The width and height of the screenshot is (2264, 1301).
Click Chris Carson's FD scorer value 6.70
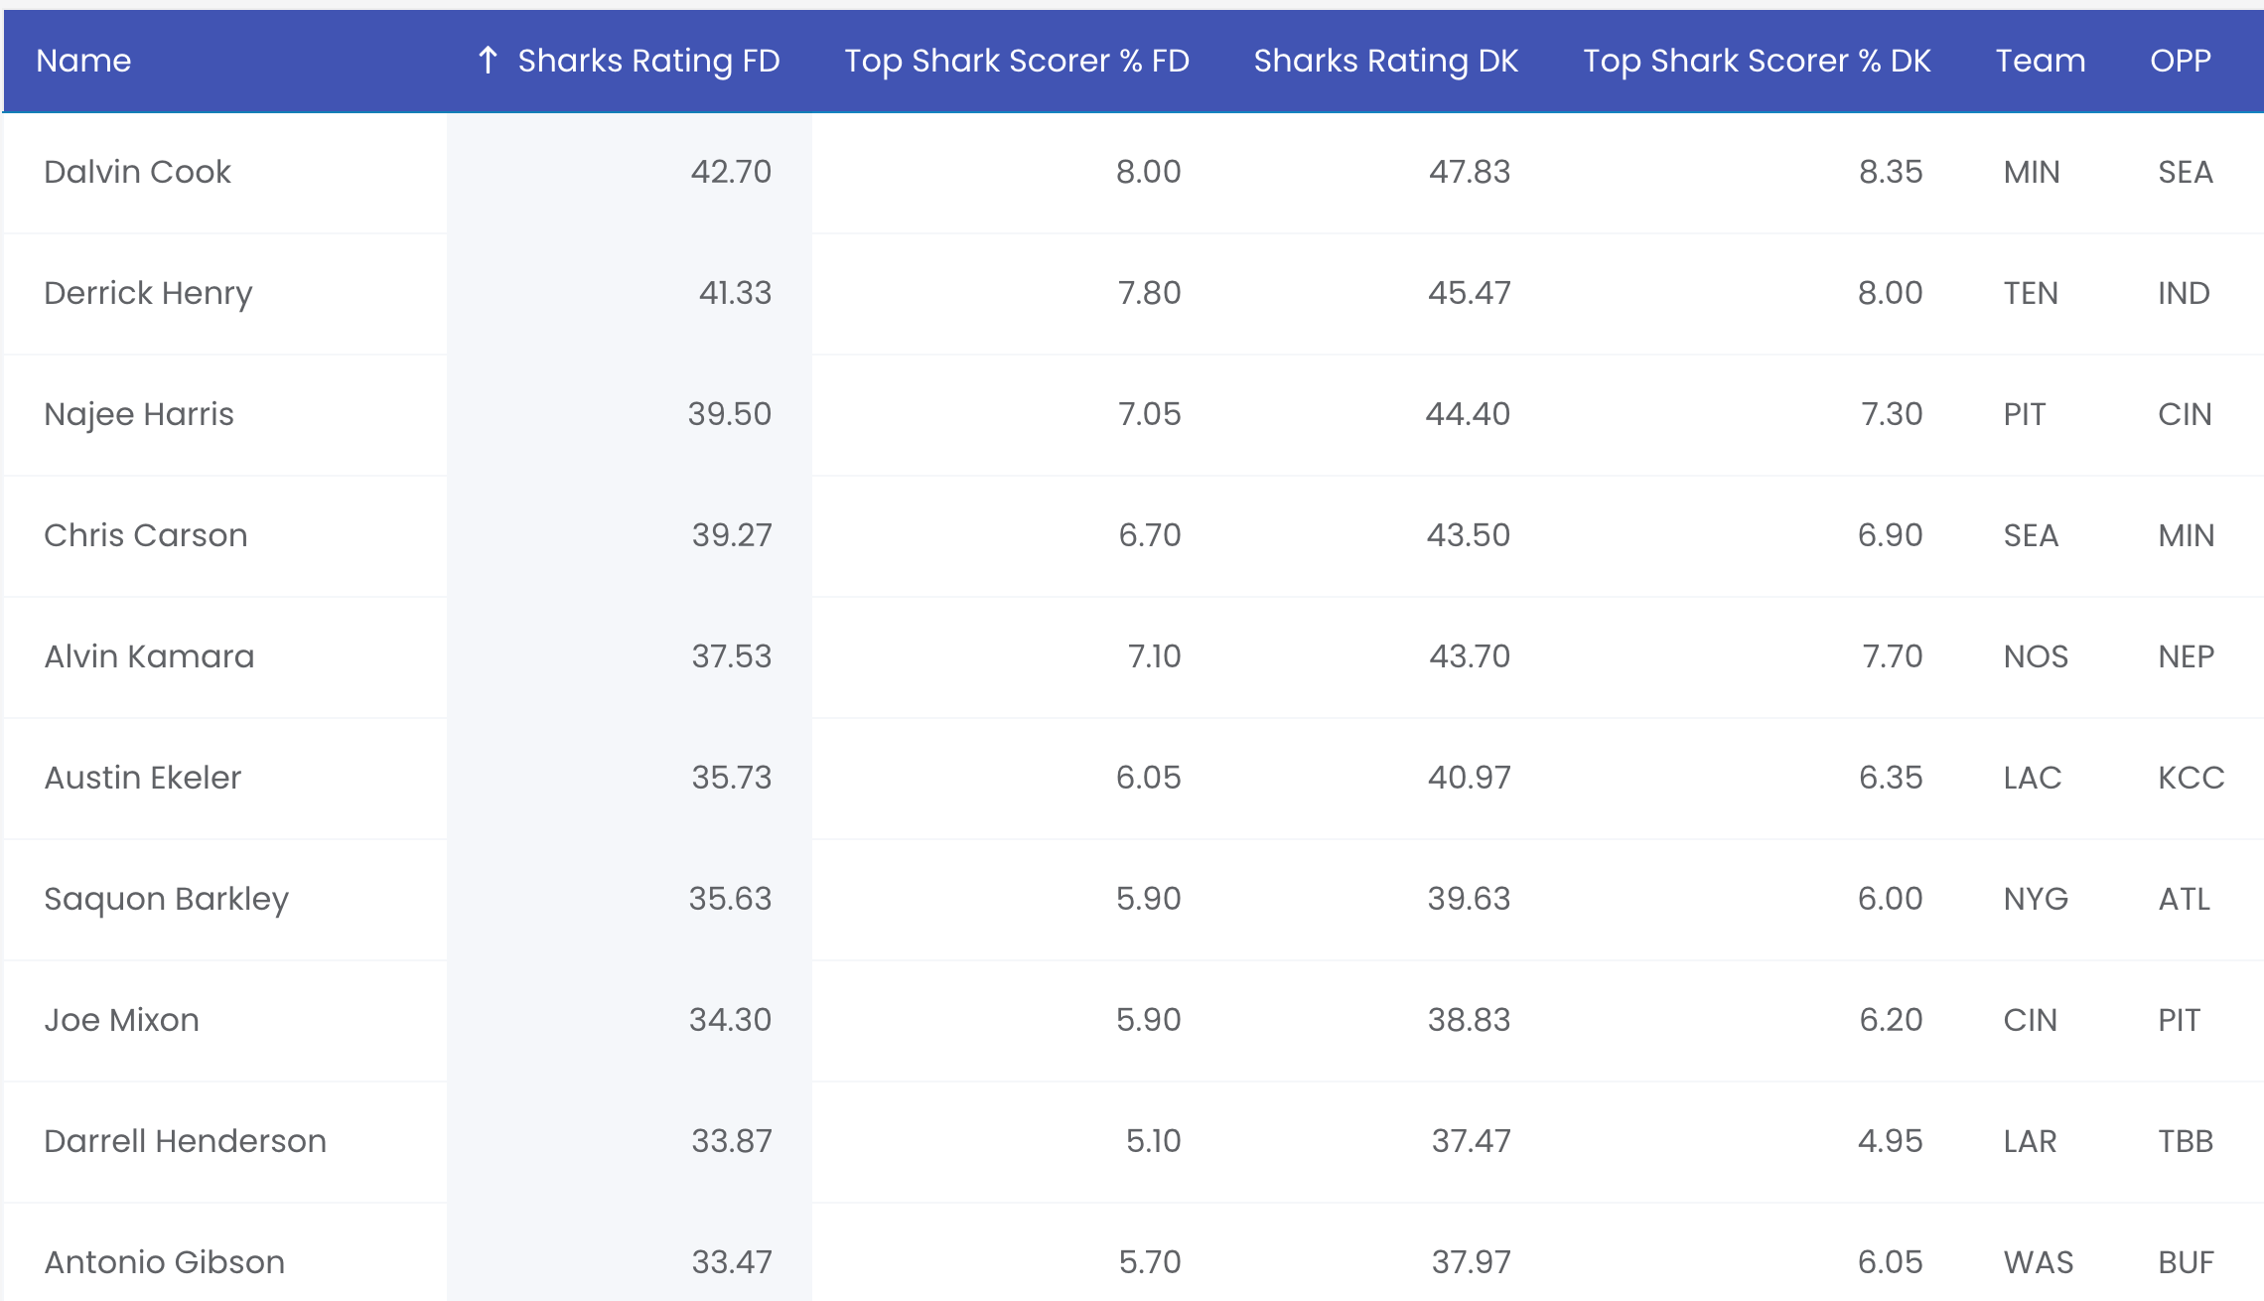(x=1150, y=535)
